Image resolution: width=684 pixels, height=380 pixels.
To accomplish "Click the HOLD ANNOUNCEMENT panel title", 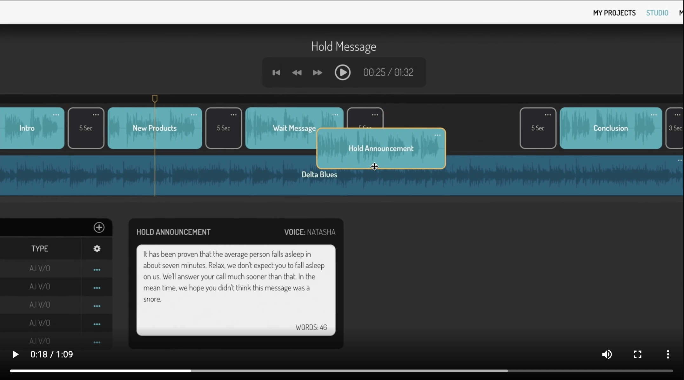I will 173,232.
